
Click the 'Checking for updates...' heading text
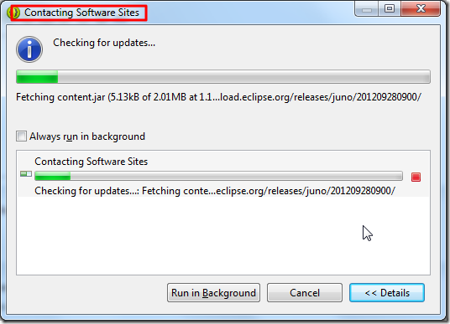pos(104,43)
